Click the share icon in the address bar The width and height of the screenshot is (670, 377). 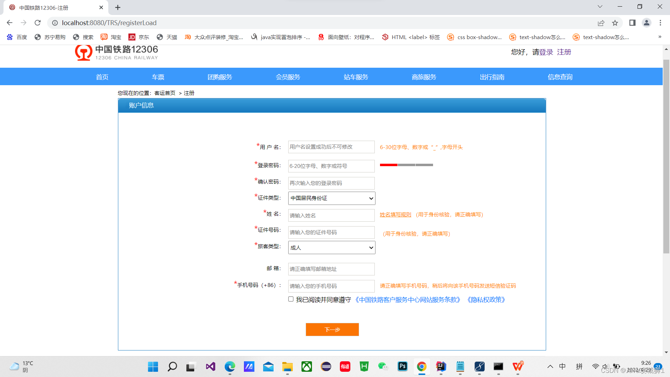601,23
